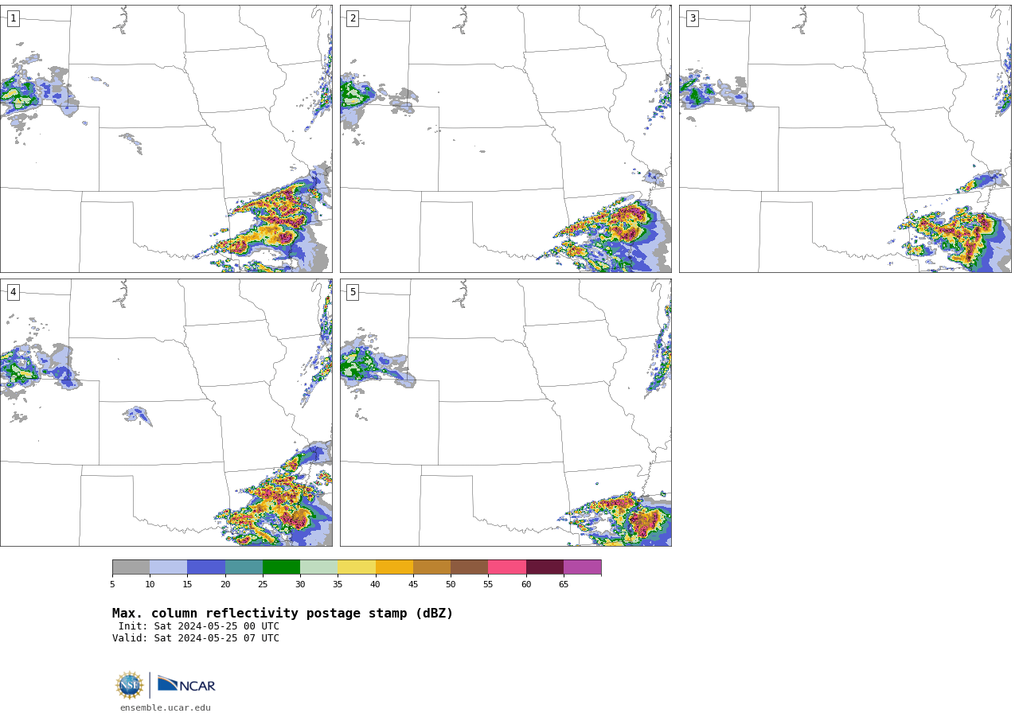Select the light blue 10-15 dBZ swatch
The width and height of the screenshot is (1019, 717).
[169, 567]
